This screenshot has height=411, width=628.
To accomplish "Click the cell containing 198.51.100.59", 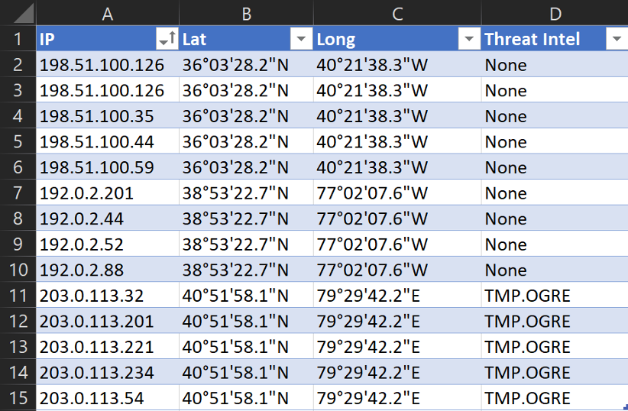I will (x=96, y=167).
